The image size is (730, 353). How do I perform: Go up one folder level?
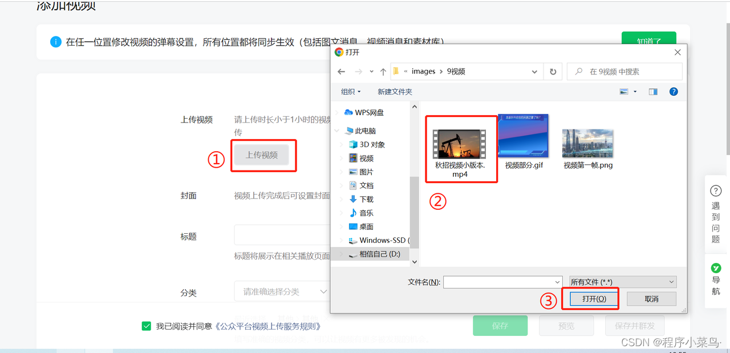click(383, 72)
